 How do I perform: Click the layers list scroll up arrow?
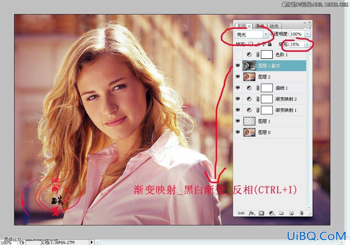pyautogui.click(x=309, y=53)
